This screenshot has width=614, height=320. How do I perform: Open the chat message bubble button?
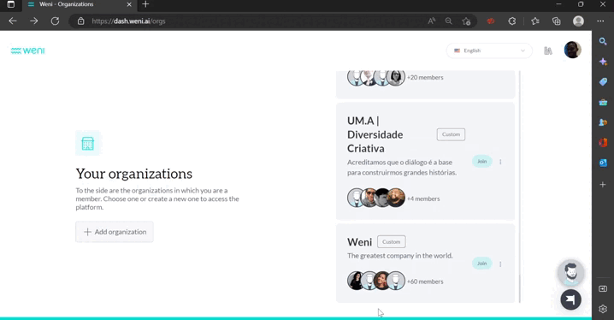[570, 299]
